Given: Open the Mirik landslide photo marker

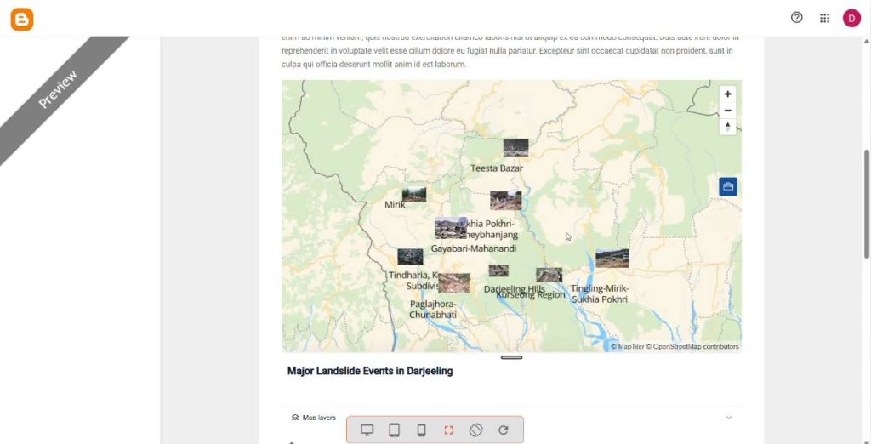Looking at the screenshot, I should pos(414,195).
